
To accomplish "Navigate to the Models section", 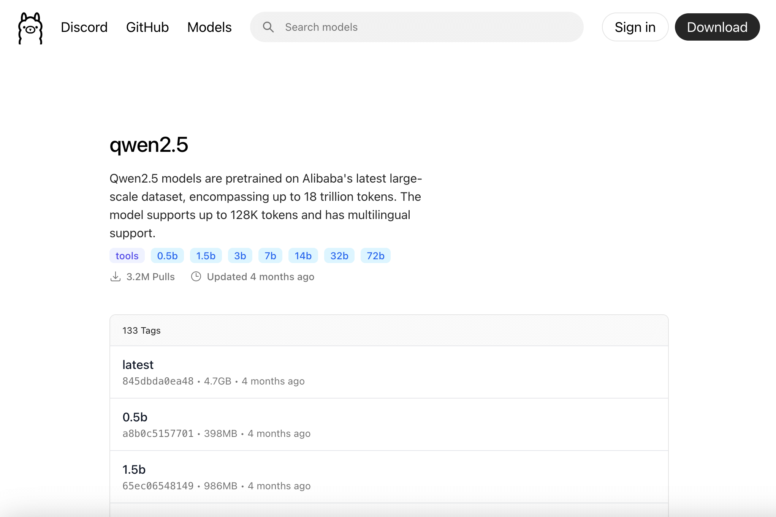I will 209,27.
